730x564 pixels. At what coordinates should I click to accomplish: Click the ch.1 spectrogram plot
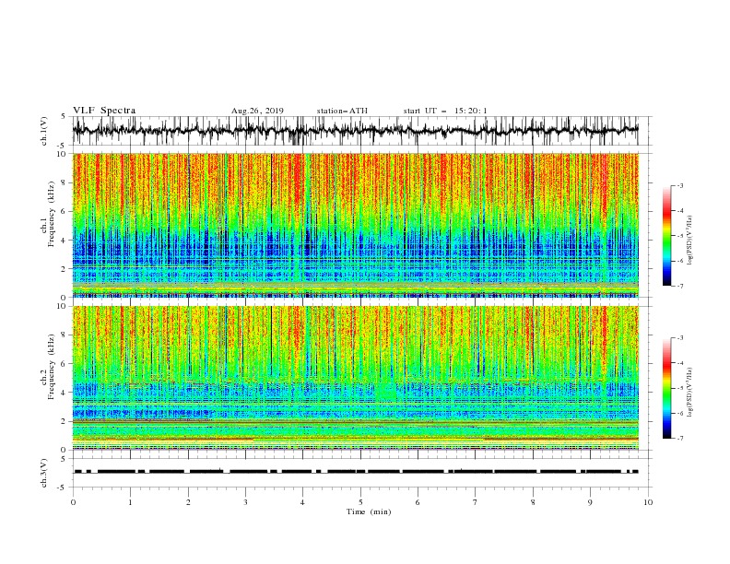click(355, 225)
